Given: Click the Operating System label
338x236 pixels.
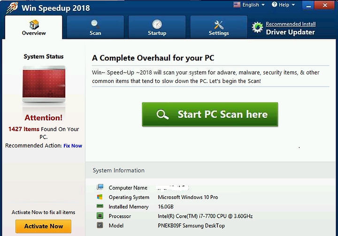Looking at the screenshot, I should [x=129, y=197].
